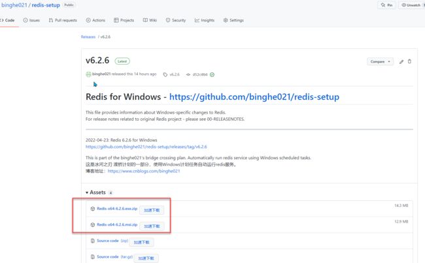The width and height of the screenshot is (425, 263).
Task: Download Redis-x64-6.2.6.exe.zip file
Action: click(x=117, y=209)
